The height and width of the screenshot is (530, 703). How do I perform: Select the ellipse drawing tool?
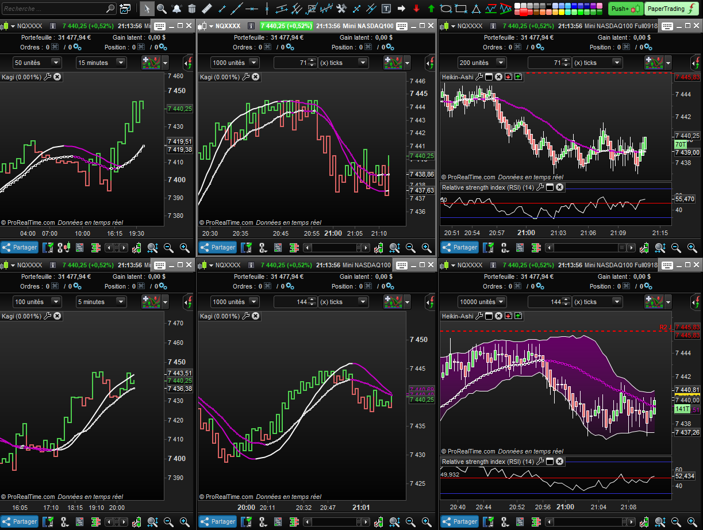point(446,9)
